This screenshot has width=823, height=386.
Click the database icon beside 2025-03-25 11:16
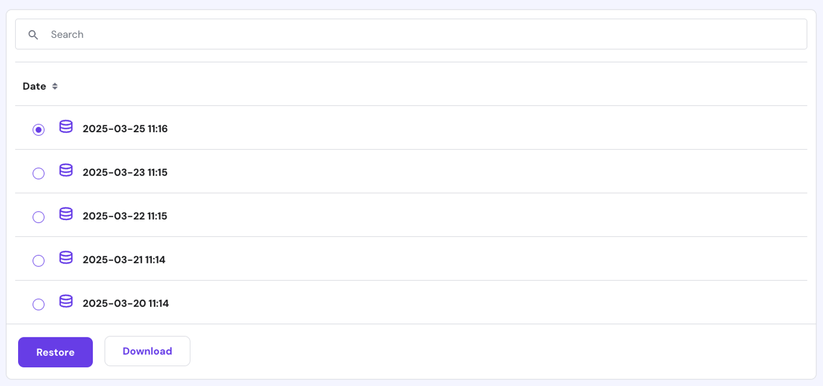point(66,127)
